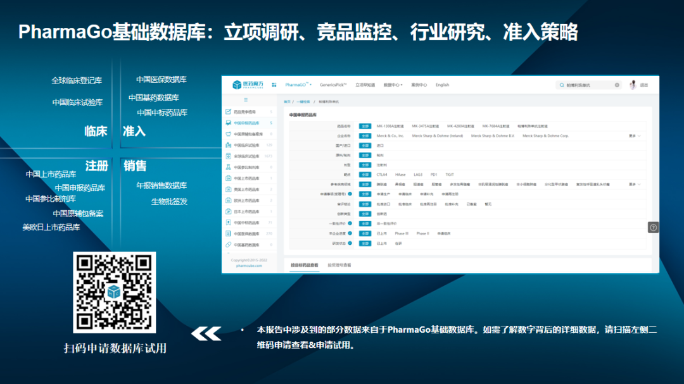Click the magnifier icon in the search box
This screenshot has width=684, height=384.
tap(562, 85)
